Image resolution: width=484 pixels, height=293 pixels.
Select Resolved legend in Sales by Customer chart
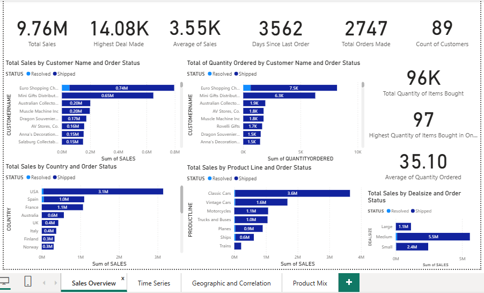click(40, 74)
